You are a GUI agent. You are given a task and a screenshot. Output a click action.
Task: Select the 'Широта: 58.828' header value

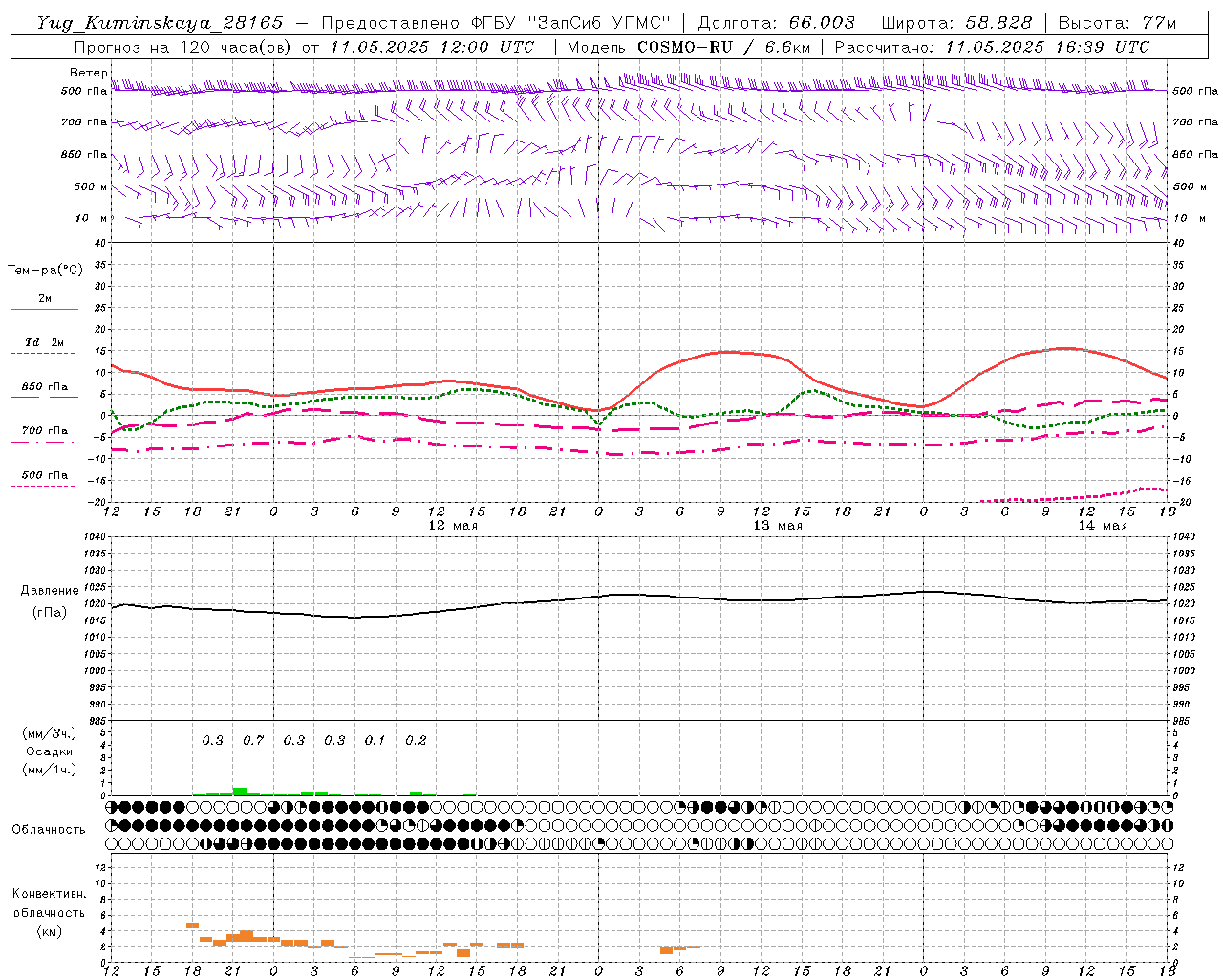[x=956, y=23]
